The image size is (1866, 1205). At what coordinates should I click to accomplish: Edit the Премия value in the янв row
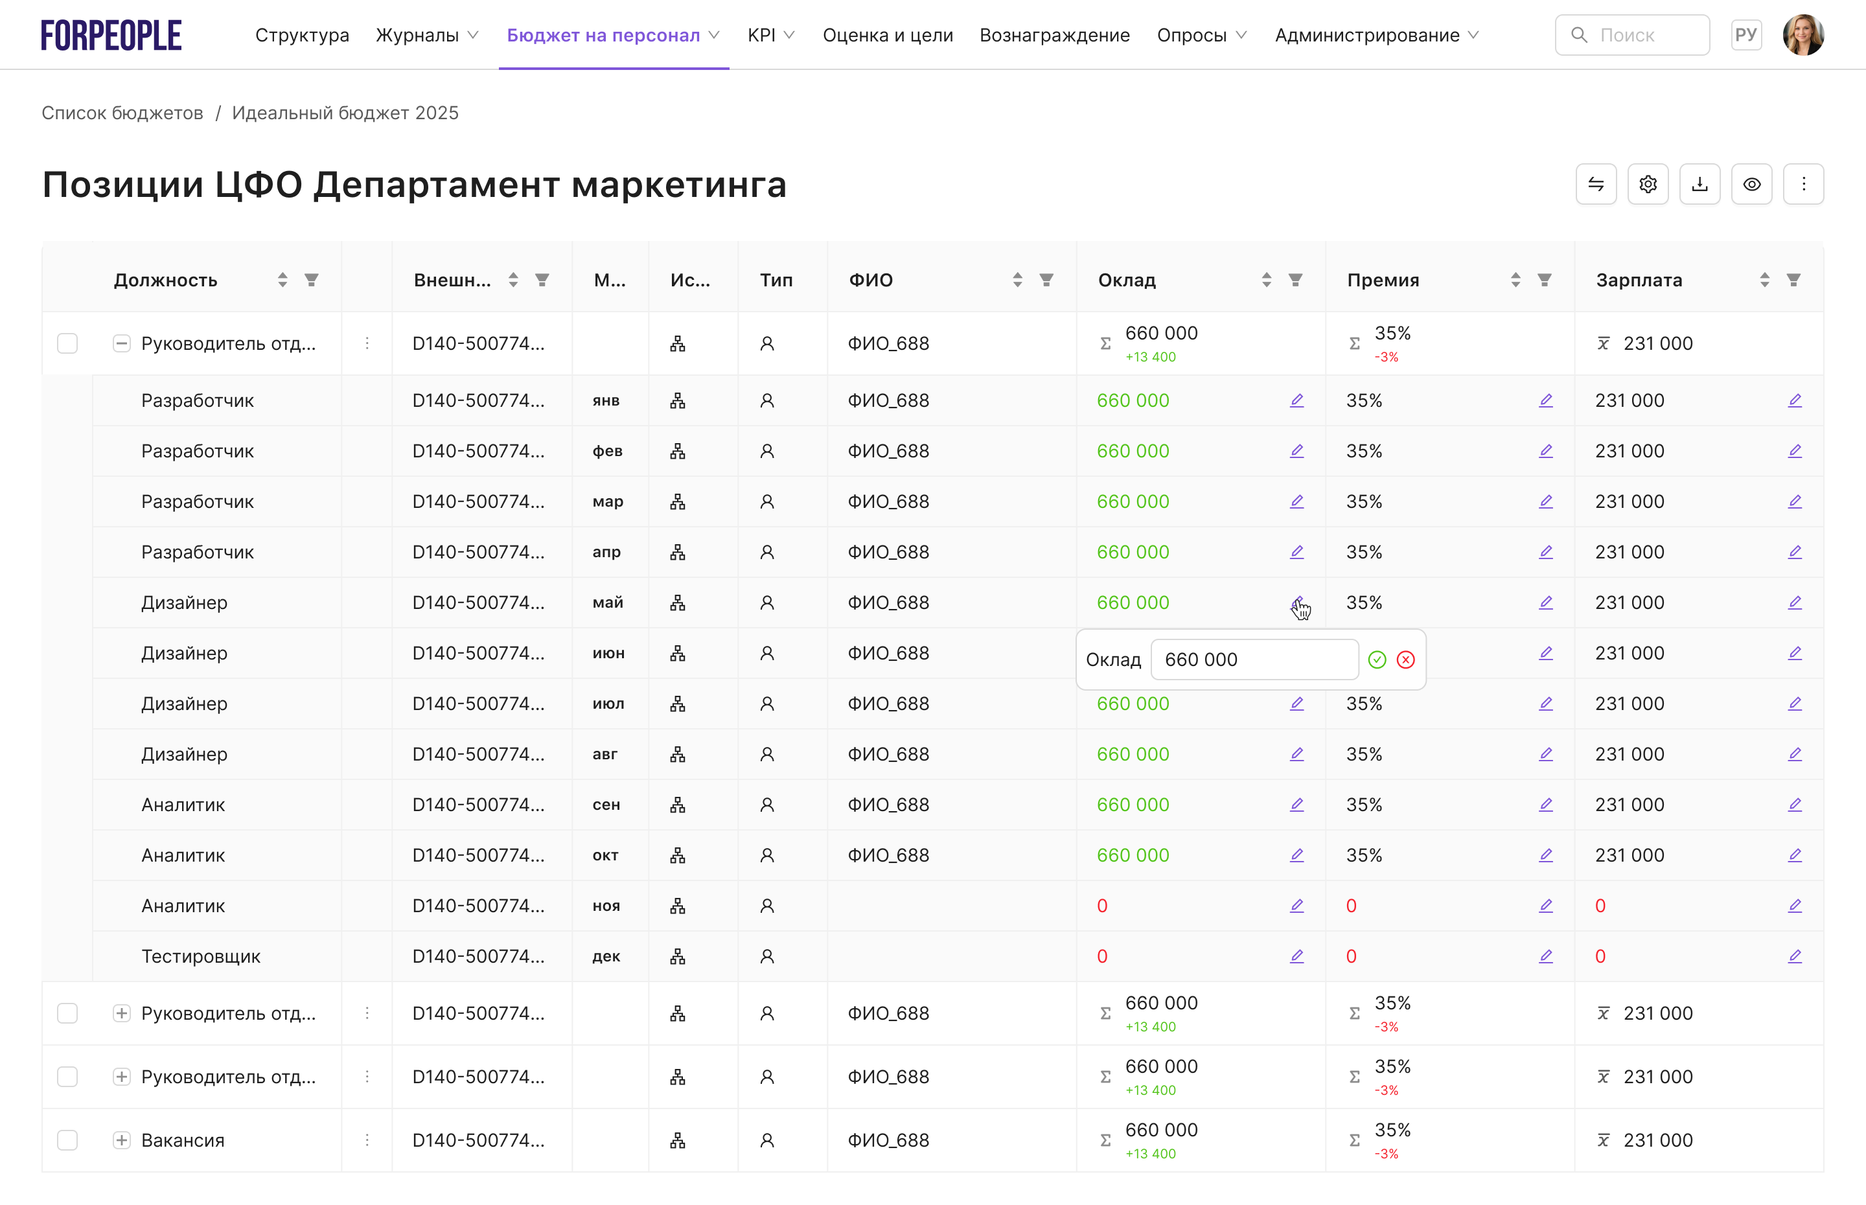pos(1545,400)
